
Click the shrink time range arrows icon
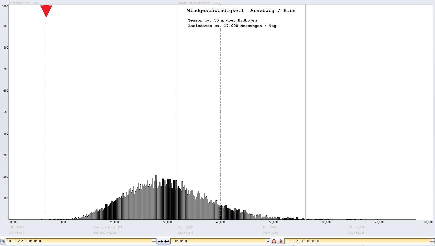pyautogui.click(x=160, y=241)
